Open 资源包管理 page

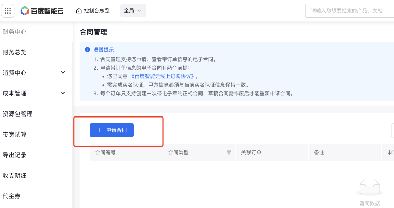(x=18, y=114)
